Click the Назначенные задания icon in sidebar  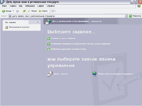[7, 27]
